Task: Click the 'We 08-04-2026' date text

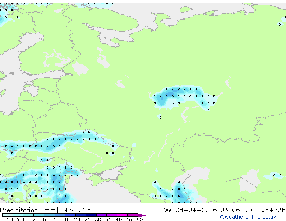Action: click(x=190, y=210)
